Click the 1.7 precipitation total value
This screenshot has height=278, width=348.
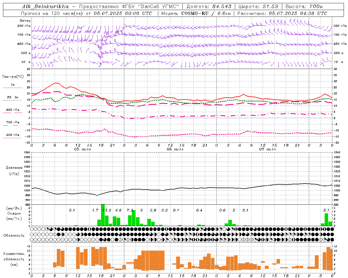(x=95, y=210)
